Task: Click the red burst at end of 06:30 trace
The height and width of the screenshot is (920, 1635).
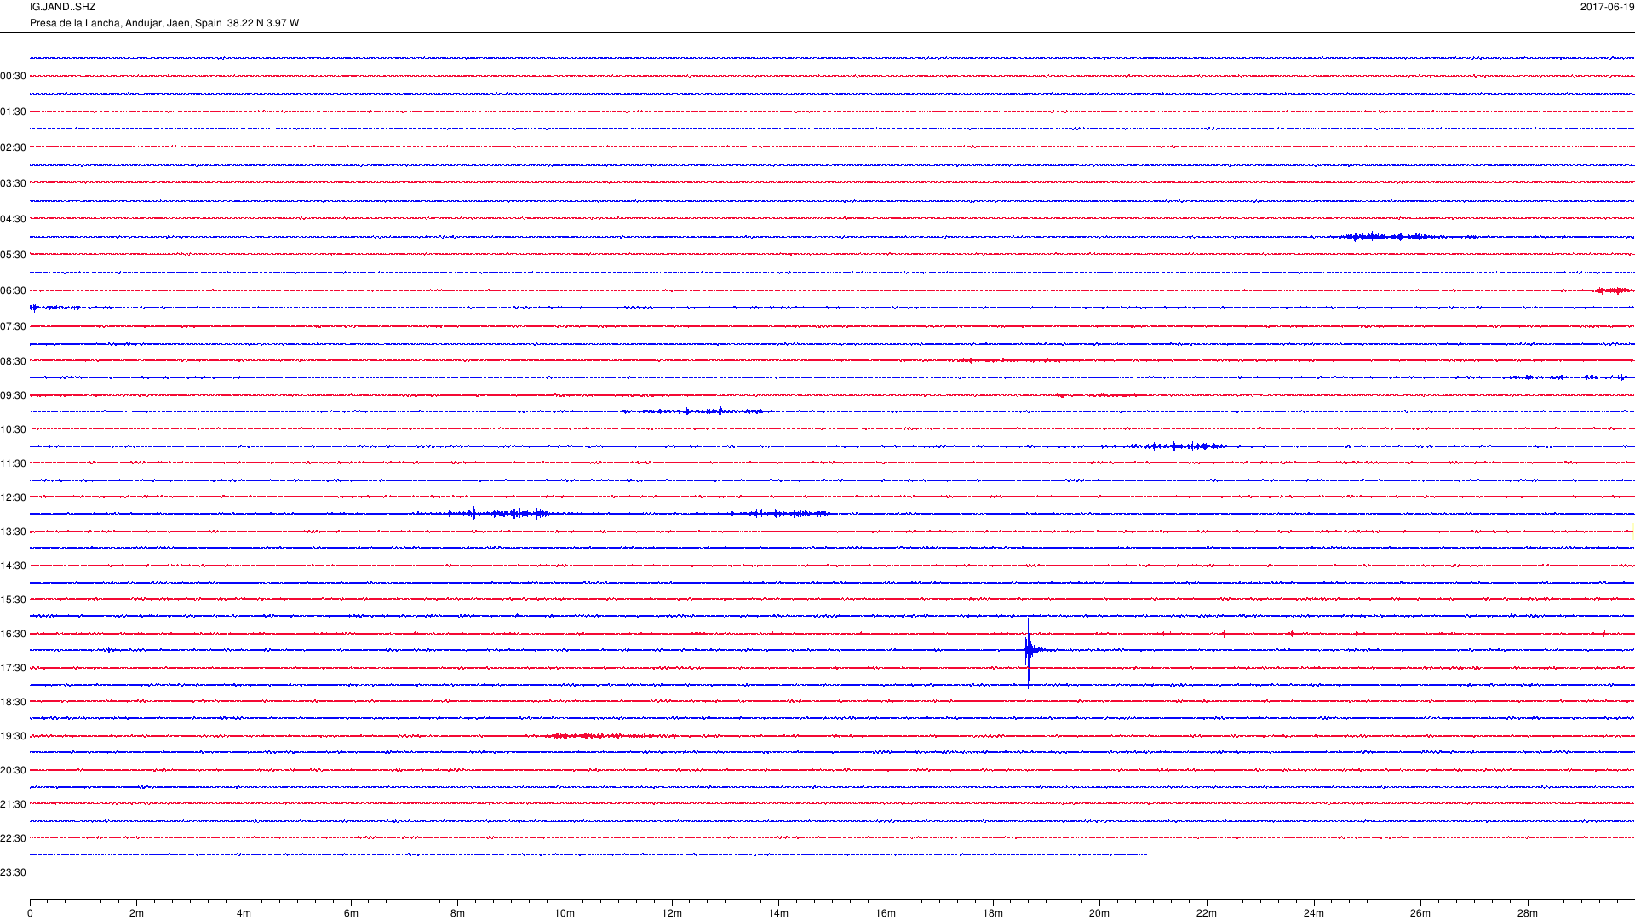Action: pyautogui.click(x=1611, y=290)
